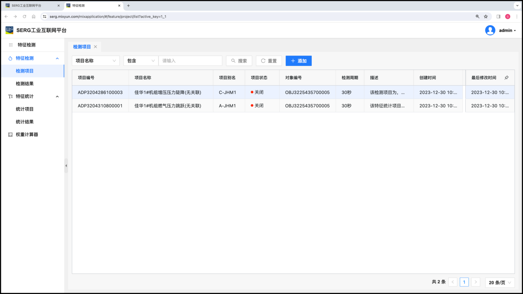Click the browser reload page icon
This screenshot has height=294, width=523.
point(24,16)
